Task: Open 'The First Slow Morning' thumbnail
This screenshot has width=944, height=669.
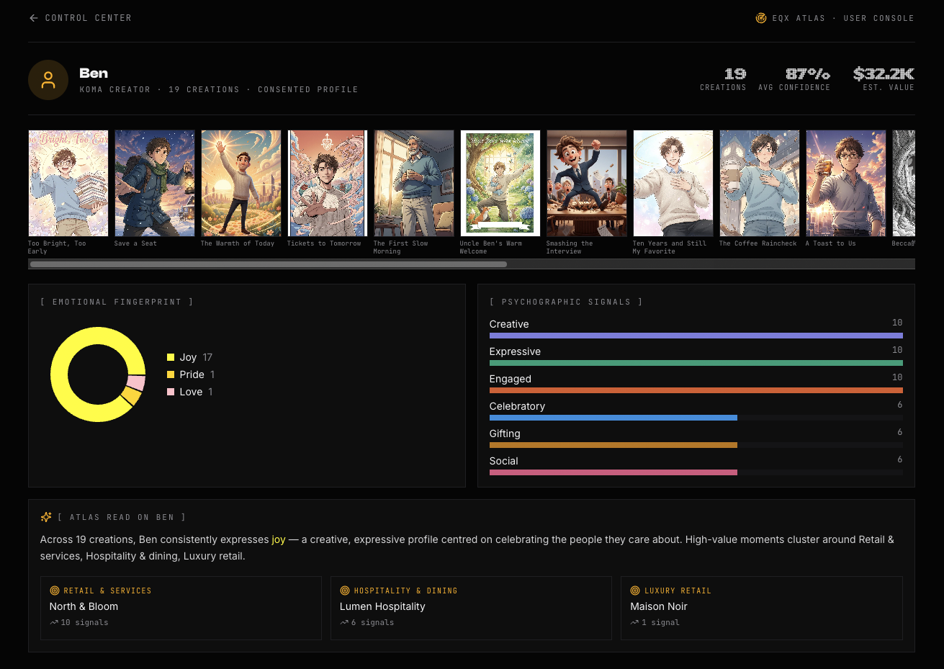Action: pos(414,183)
